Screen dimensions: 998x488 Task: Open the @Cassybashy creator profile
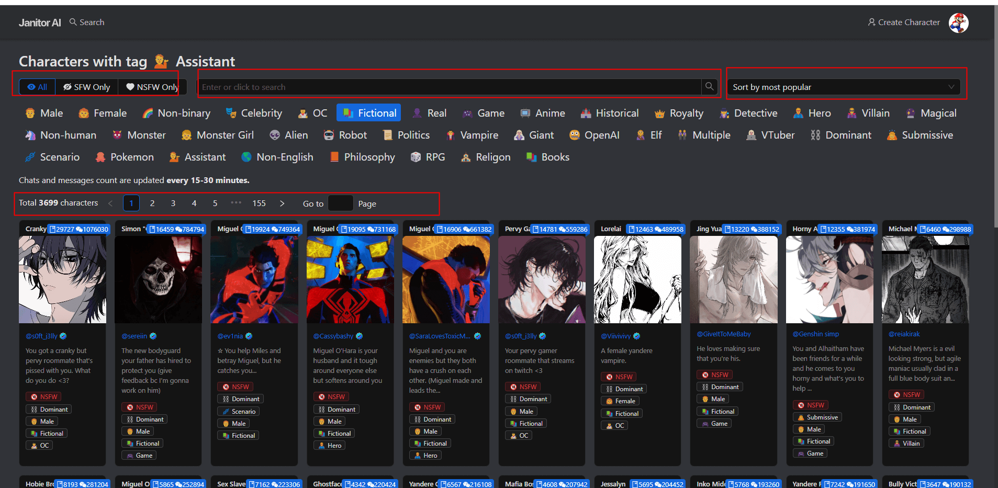point(333,336)
